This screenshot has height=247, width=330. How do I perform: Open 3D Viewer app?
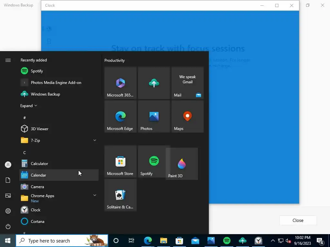click(59, 129)
